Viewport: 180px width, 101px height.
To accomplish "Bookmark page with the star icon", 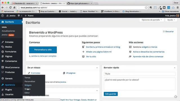I will pyautogui.click(x=146, y=8).
